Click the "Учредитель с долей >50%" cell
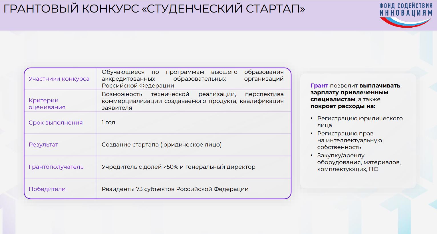This screenshot has height=234, width=437. click(178, 167)
